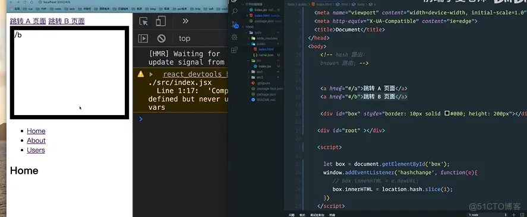Open the Search view in VS Code
The image size is (527, 217).
(234, 12)
